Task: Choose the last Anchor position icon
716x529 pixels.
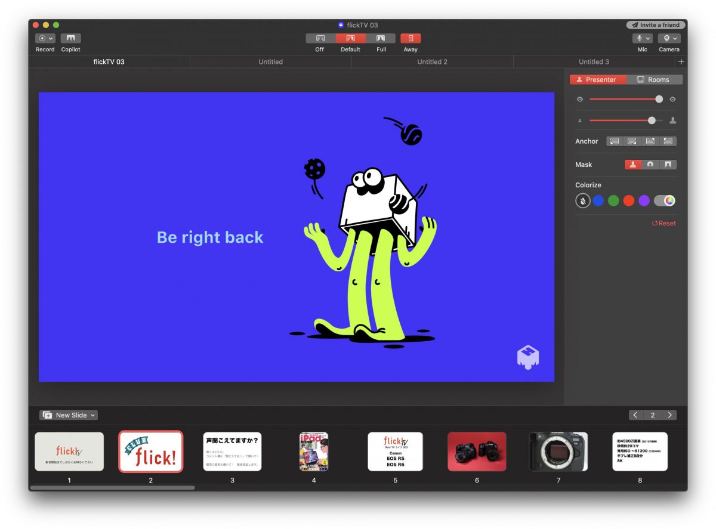Action: (x=668, y=141)
